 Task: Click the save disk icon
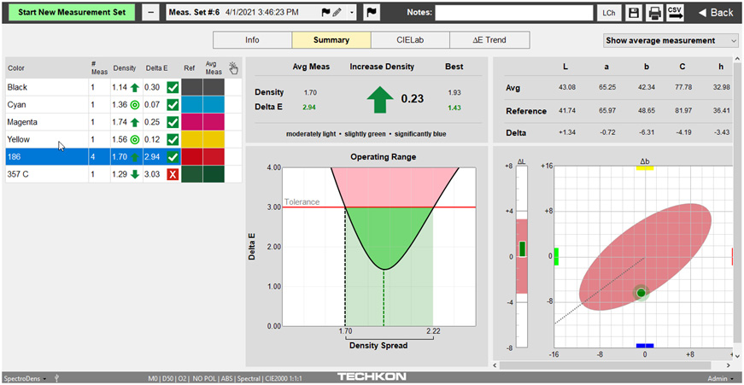click(x=634, y=13)
